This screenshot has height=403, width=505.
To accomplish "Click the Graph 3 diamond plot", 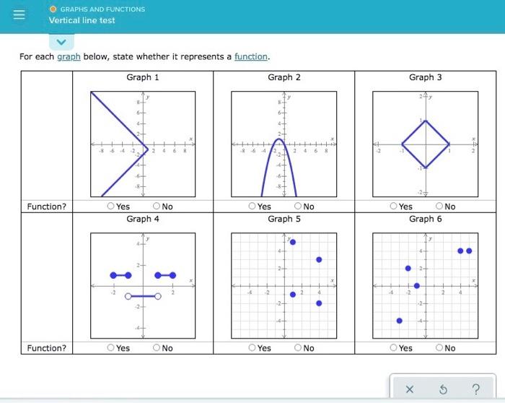I will pyautogui.click(x=426, y=144).
